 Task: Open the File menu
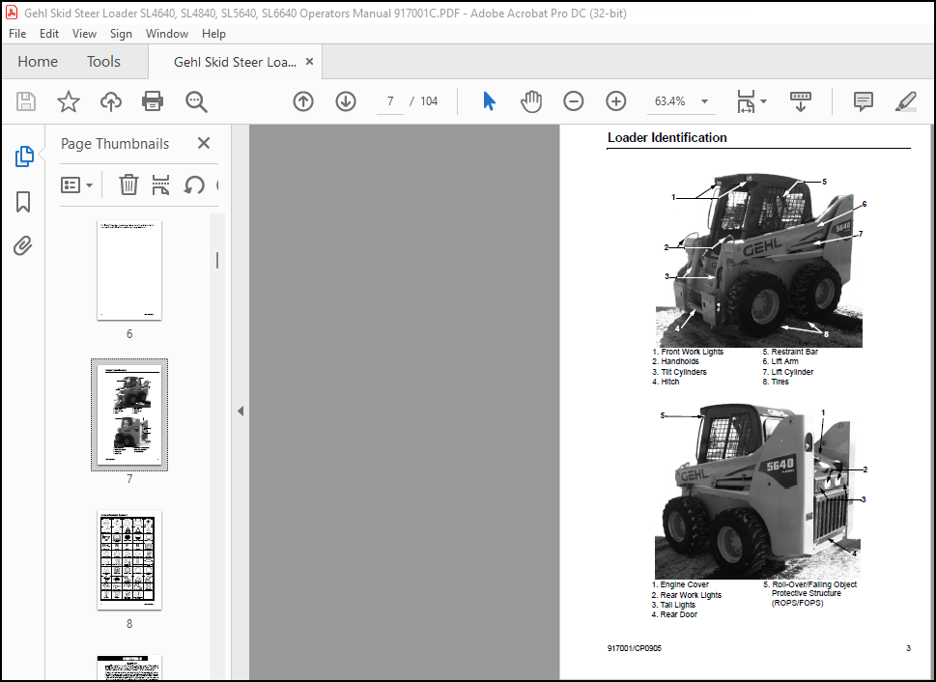[17, 34]
